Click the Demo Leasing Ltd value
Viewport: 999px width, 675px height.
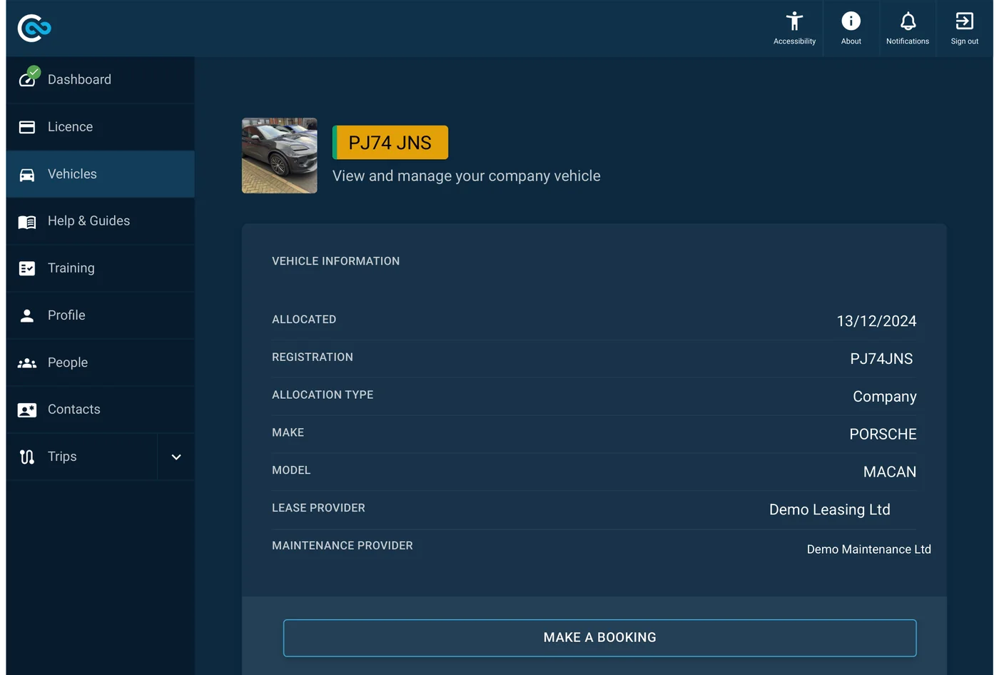point(830,509)
